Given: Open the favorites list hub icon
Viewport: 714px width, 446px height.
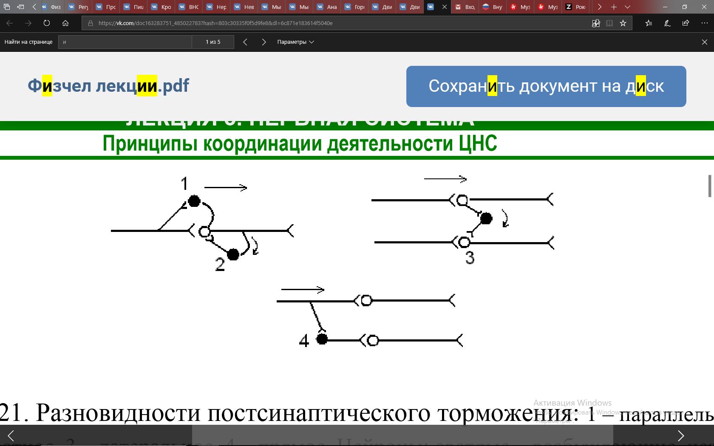Looking at the screenshot, I should (649, 23).
